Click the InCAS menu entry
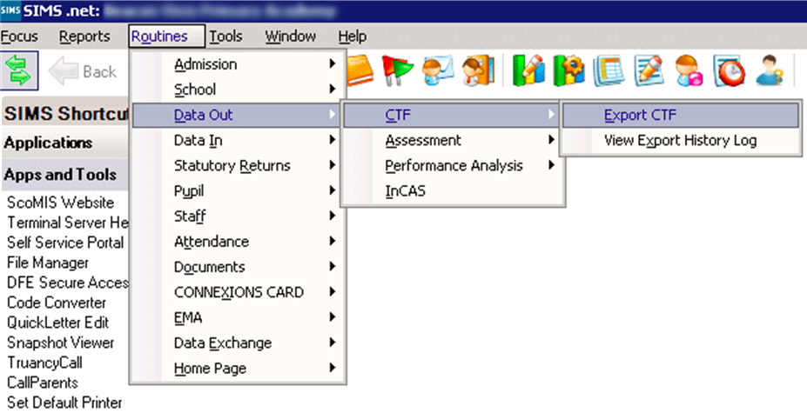This screenshot has height=413, width=807. tap(452, 190)
